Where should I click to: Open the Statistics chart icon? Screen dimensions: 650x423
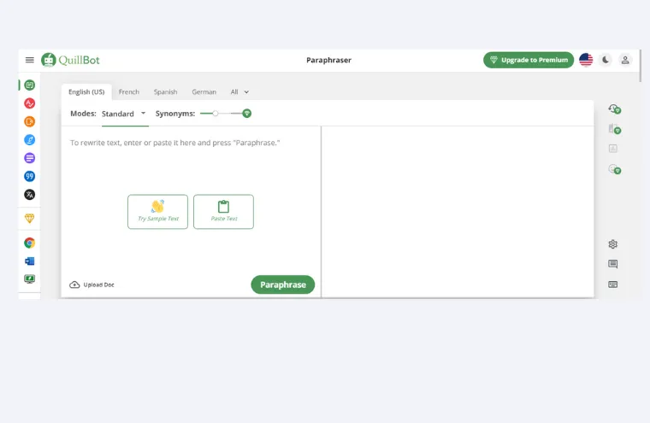pos(612,149)
